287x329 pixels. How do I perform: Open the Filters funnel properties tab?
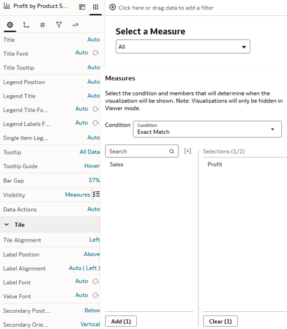58,25
